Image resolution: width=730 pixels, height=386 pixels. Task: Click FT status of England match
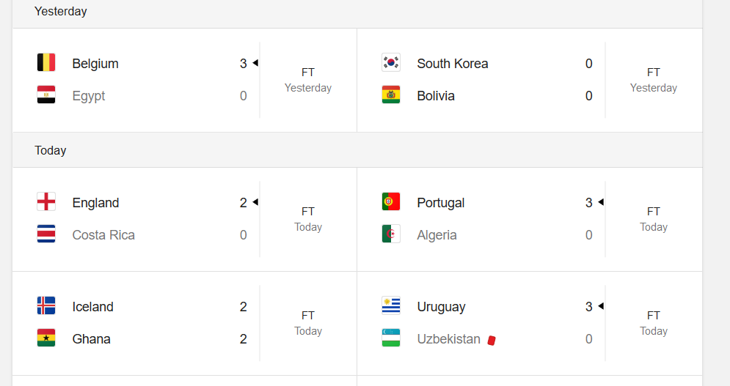pos(308,212)
